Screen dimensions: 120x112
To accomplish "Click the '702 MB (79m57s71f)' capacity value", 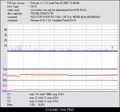I will tap(42, 13).
